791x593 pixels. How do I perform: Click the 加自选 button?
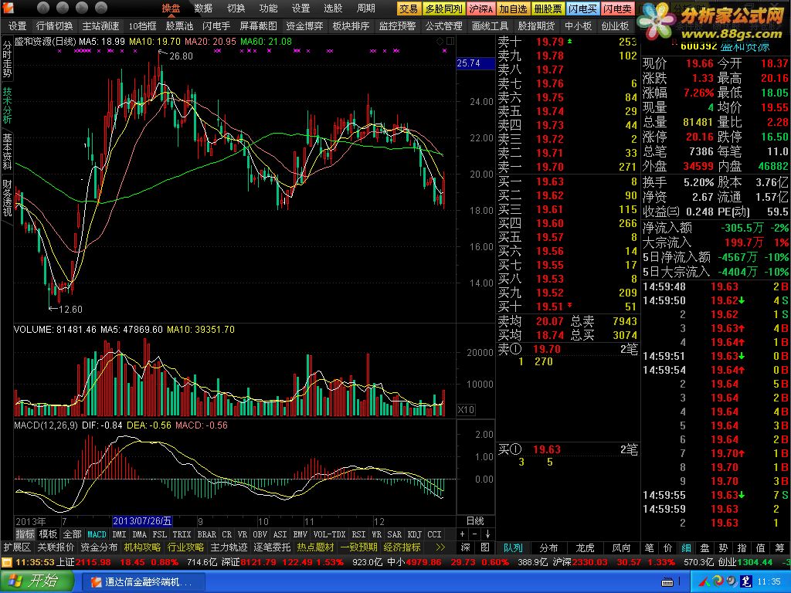coord(513,8)
